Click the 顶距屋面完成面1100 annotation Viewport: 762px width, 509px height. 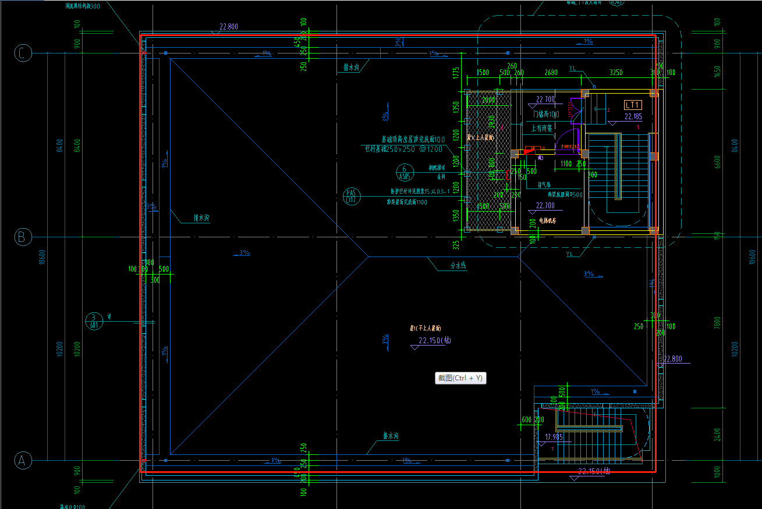tap(407, 202)
